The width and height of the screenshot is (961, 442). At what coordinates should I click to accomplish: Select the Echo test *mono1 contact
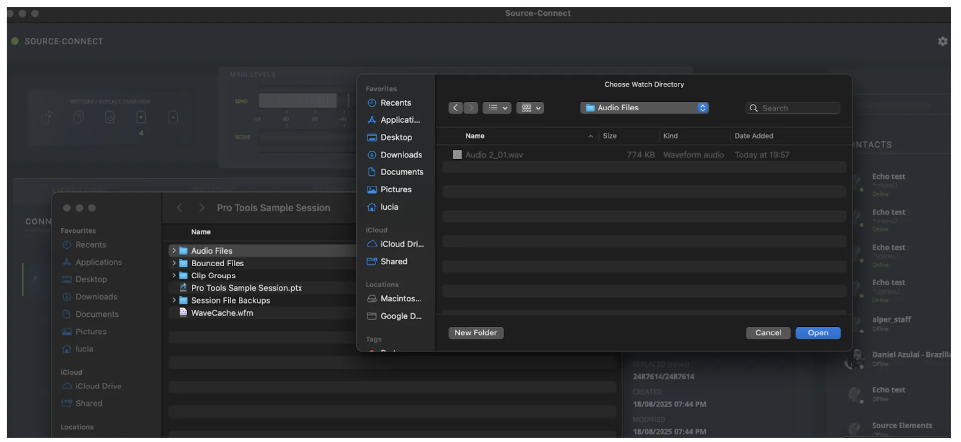(x=889, y=184)
